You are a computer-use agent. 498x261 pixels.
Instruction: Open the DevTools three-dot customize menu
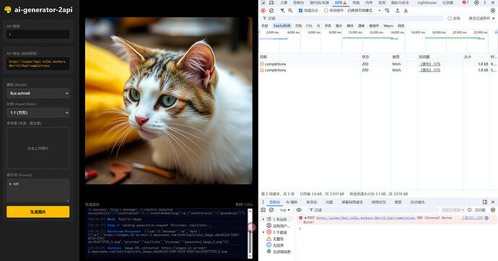[485, 3]
